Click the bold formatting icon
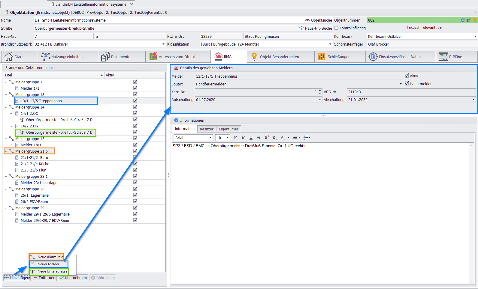The height and width of the screenshot is (289, 478). click(x=235, y=138)
